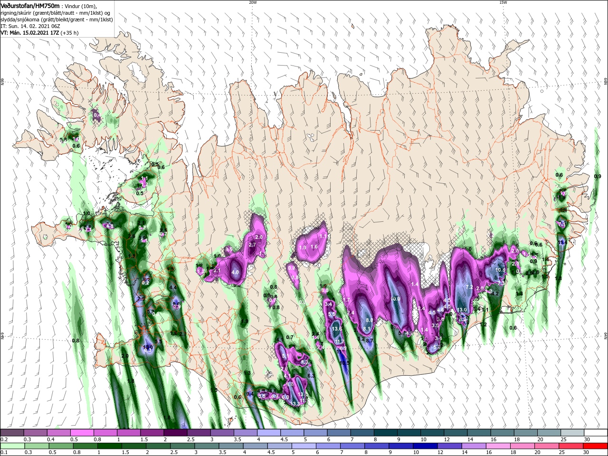Click the '(+35 h)' forecast offset text

coord(70,33)
